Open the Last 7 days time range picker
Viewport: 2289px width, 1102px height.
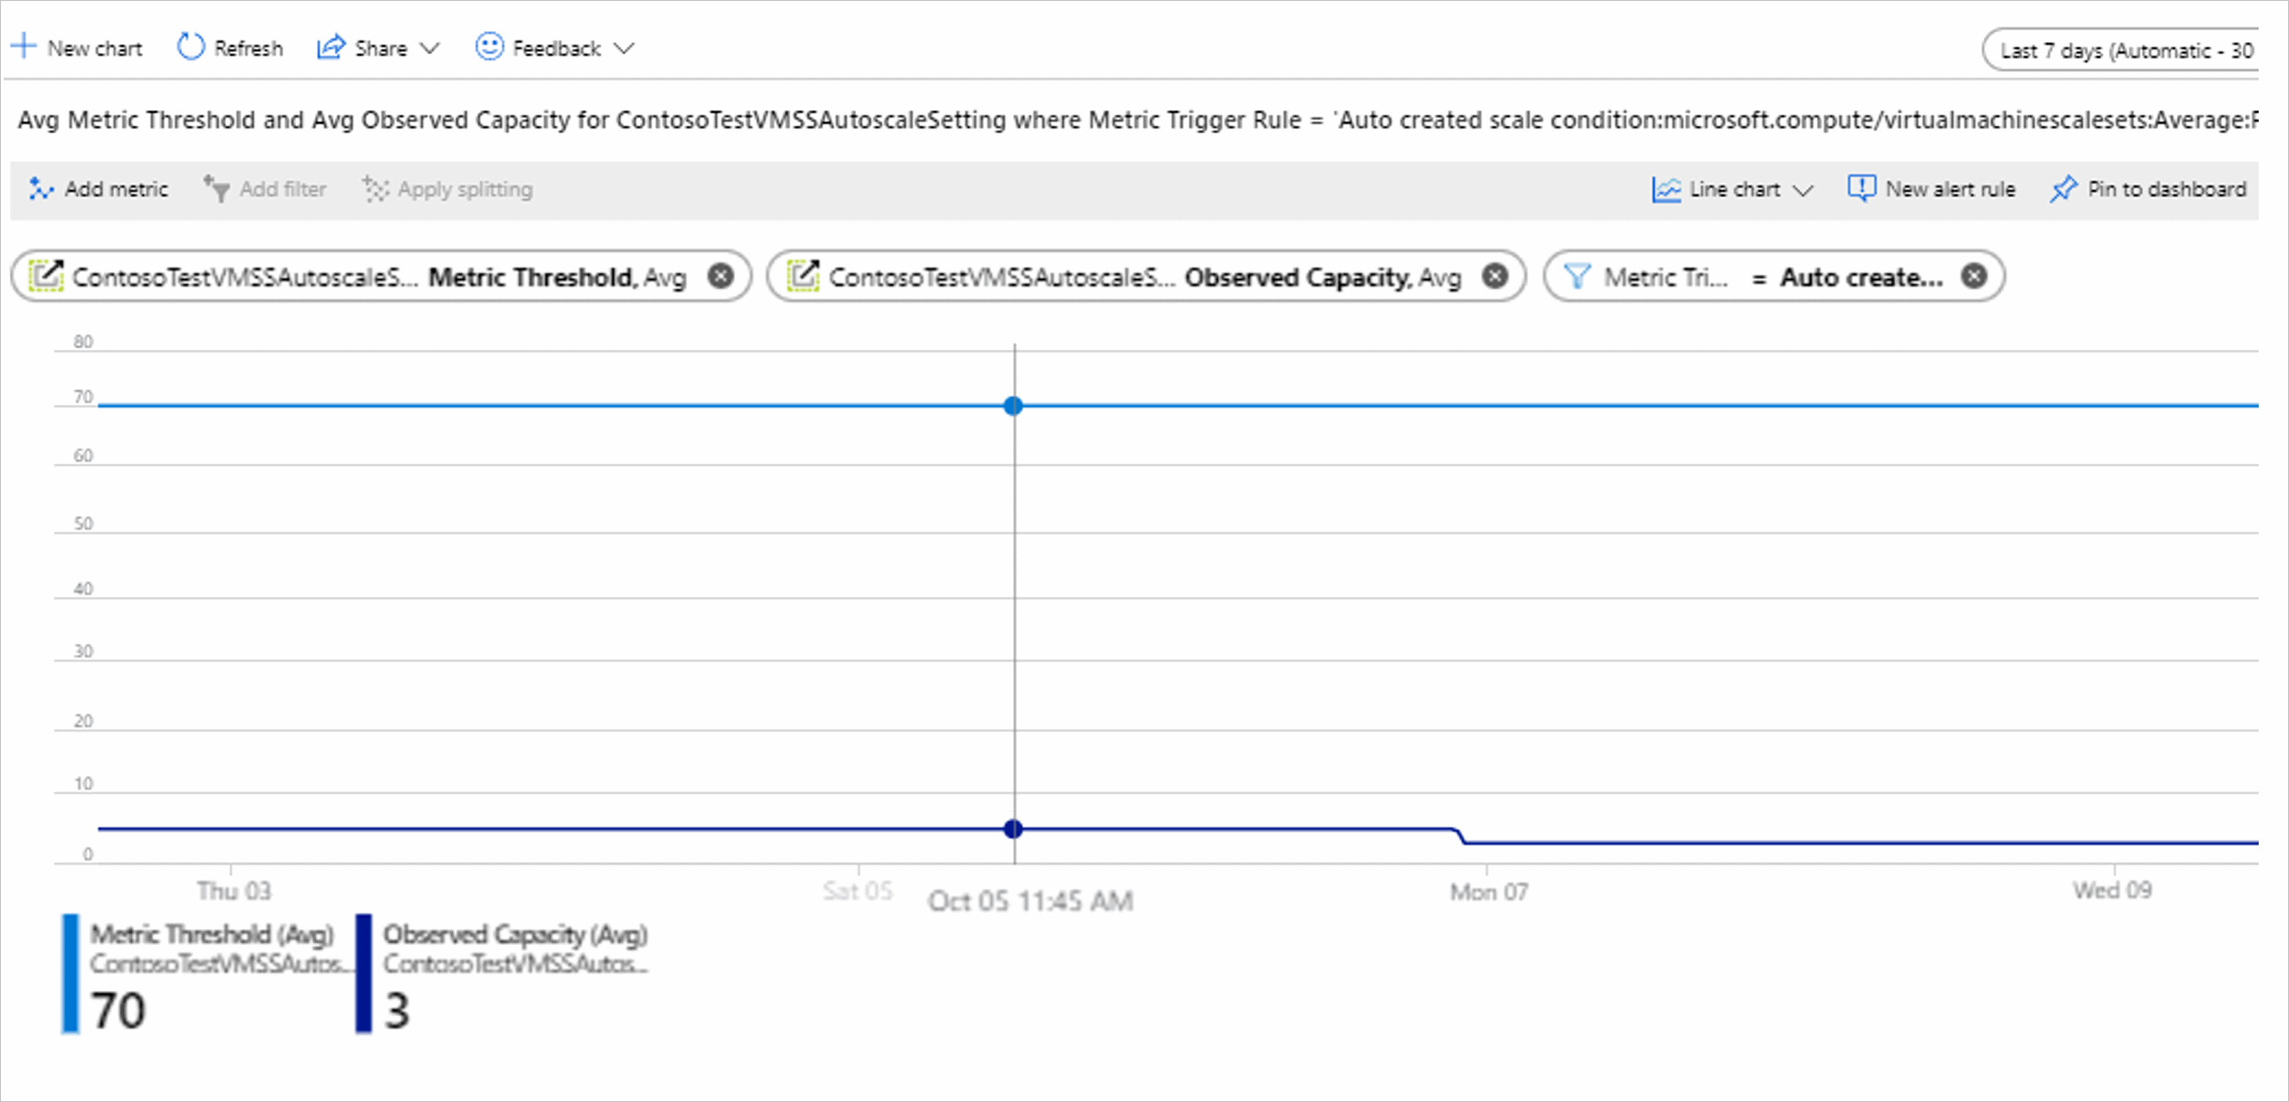pos(2124,51)
